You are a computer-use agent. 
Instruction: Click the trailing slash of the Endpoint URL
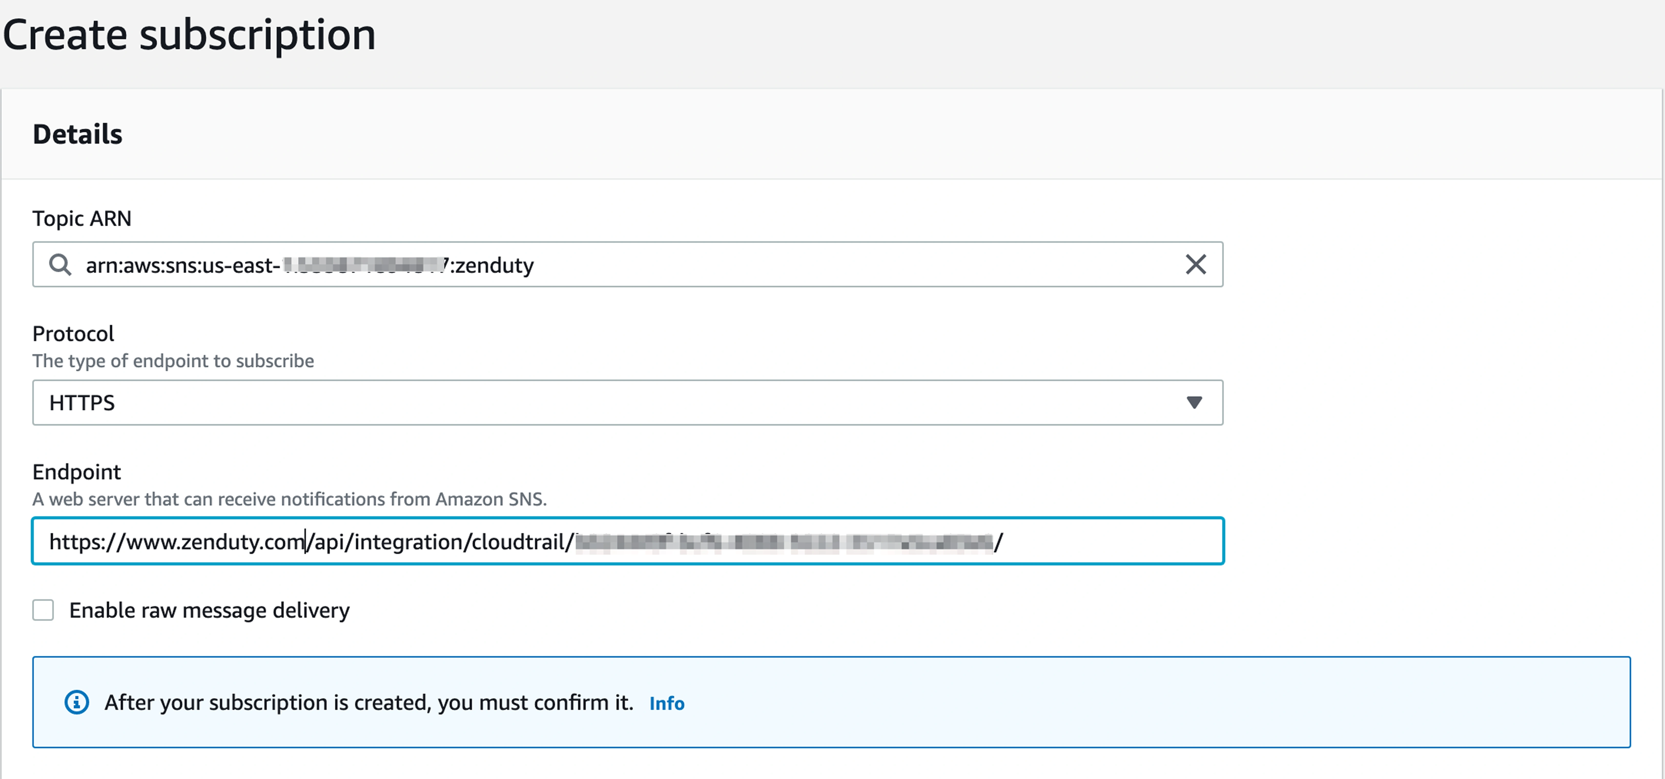(999, 541)
